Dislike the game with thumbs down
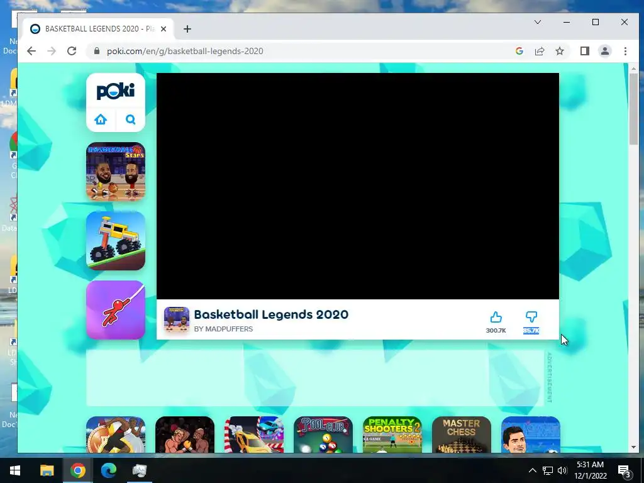The width and height of the screenshot is (644, 483). click(531, 317)
